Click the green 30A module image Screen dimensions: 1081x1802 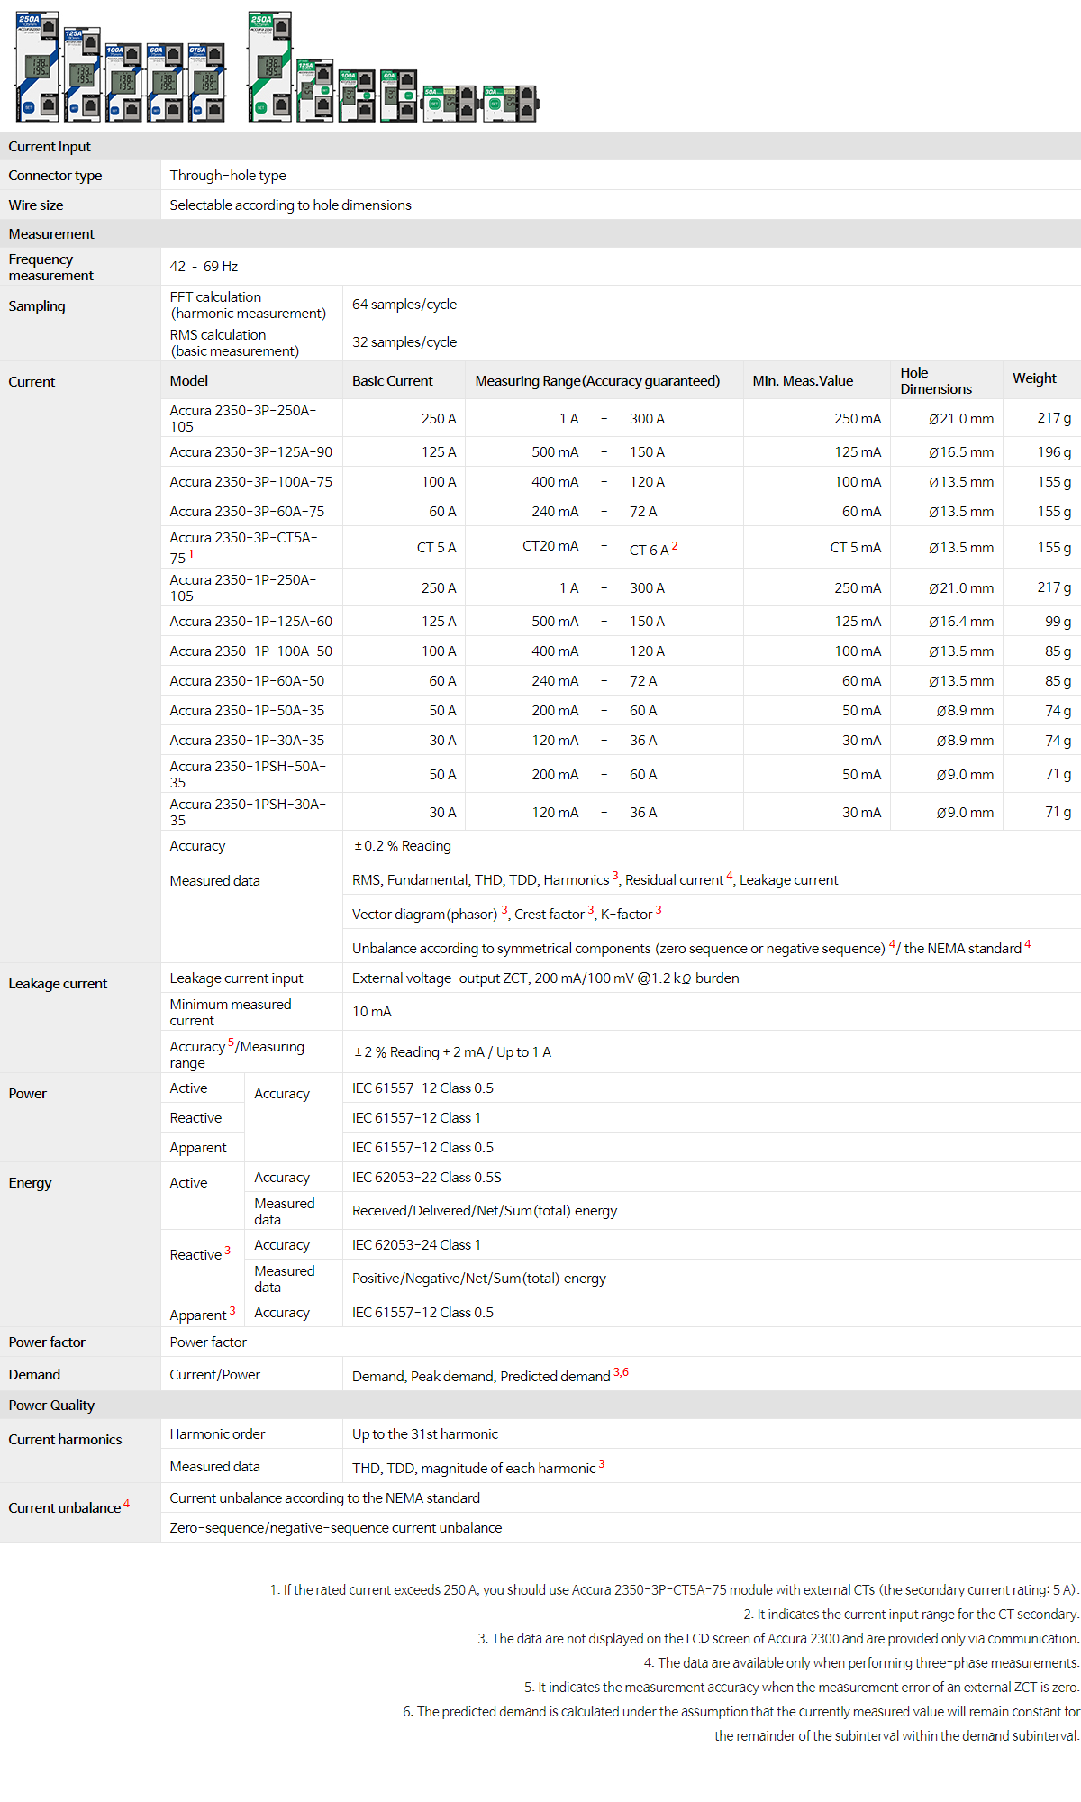point(510,104)
